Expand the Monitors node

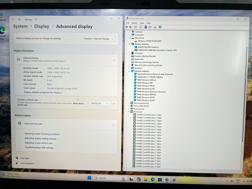click(129, 68)
